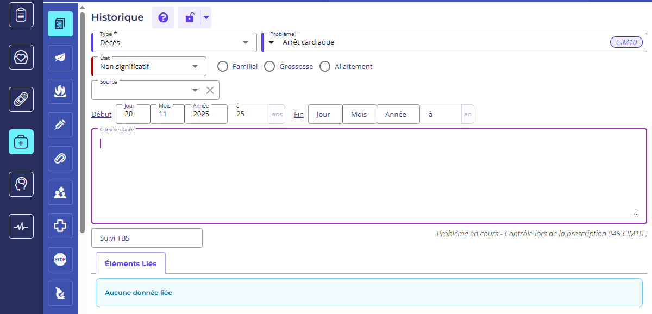Open the bandage icon section
Screen dimensions: 652x314
pos(21,99)
